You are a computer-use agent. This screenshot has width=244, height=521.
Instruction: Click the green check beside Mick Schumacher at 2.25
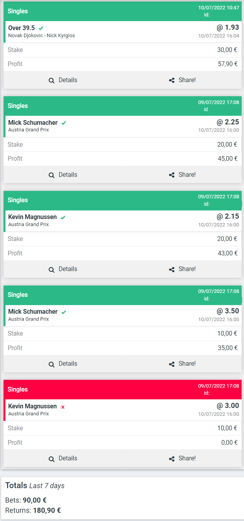pyautogui.click(x=64, y=123)
